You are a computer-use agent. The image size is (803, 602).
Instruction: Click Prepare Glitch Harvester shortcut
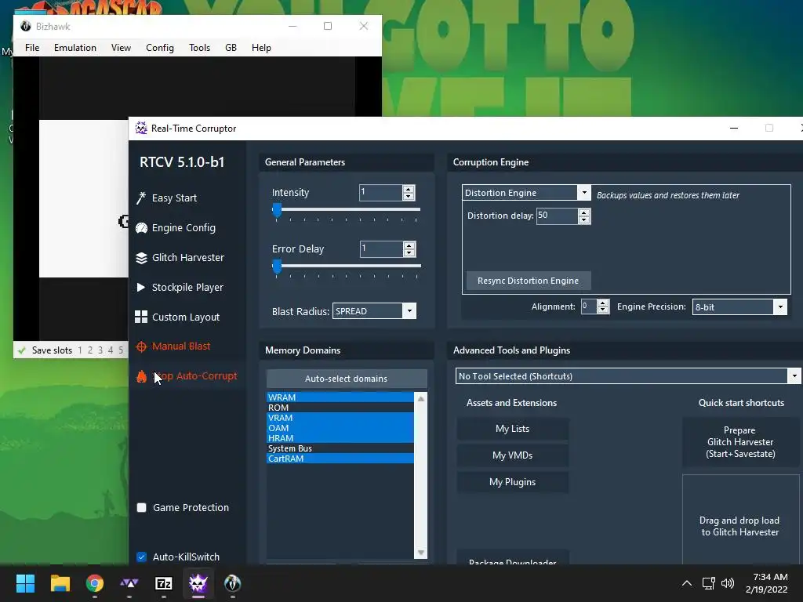coord(740,442)
